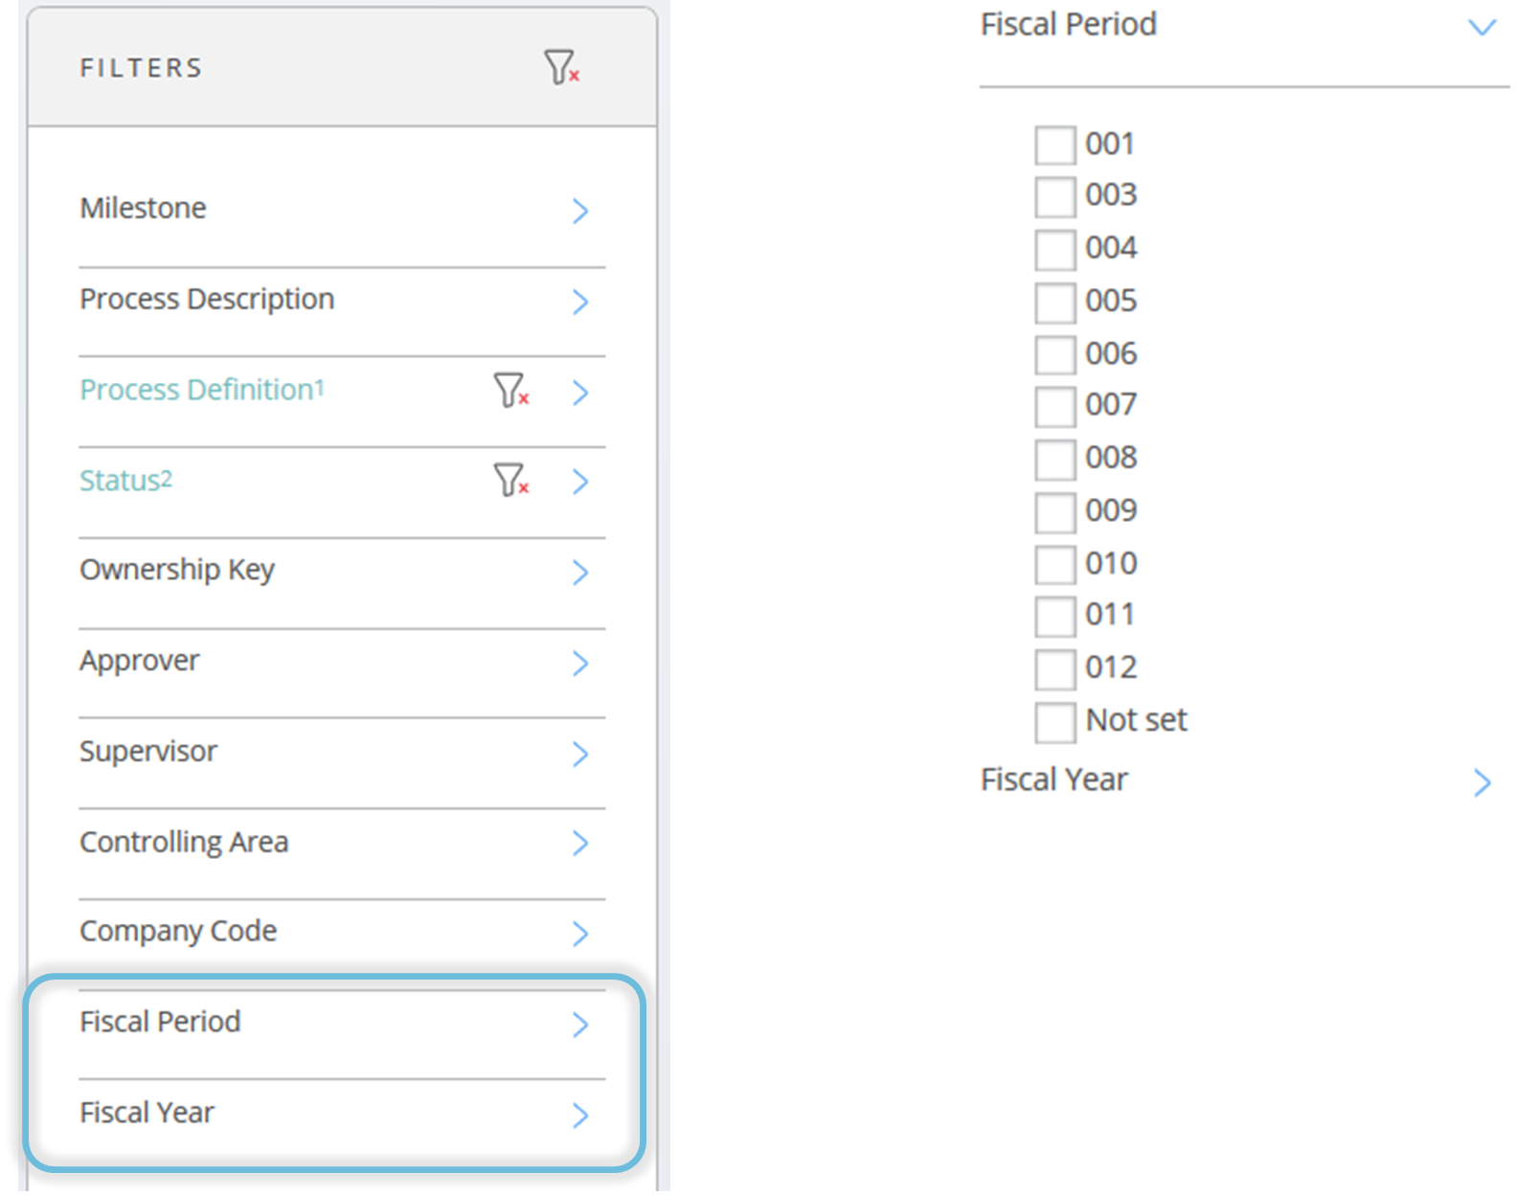1539x1195 pixels.
Task: Click the Status filter label
Action: coord(125,480)
